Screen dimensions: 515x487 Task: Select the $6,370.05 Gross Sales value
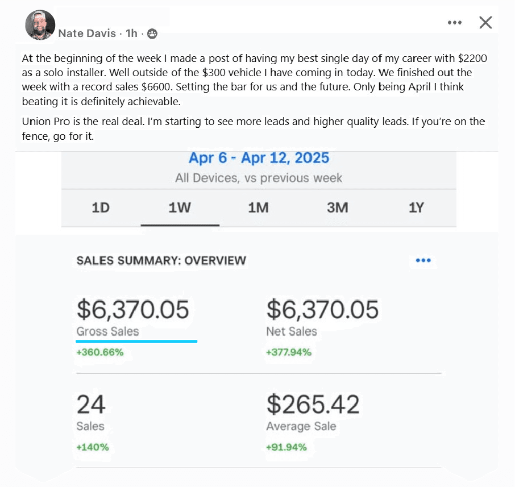[x=132, y=309]
